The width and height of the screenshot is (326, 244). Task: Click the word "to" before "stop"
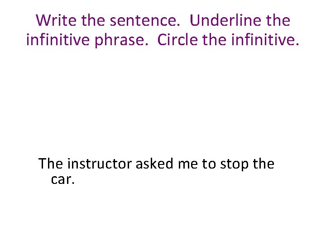[x=209, y=164]
